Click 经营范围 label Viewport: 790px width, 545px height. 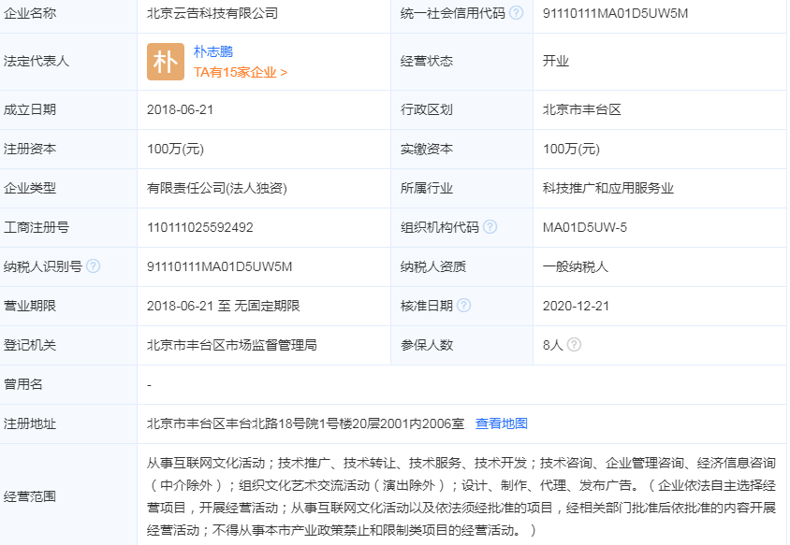(x=30, y=496)
